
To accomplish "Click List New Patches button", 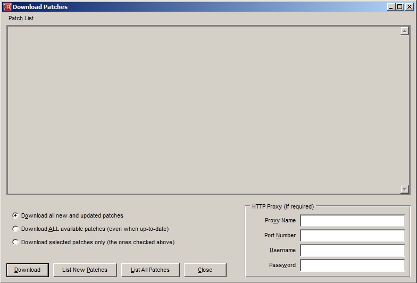I will point(85,270).
